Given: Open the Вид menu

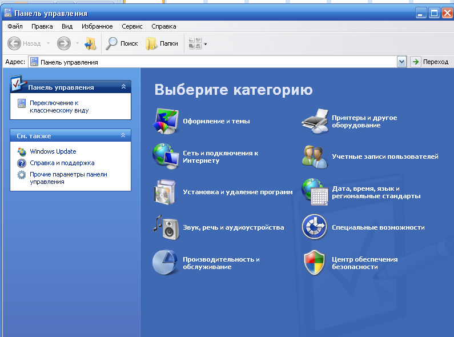Looking at the screenshot, I should click(67, 26).
